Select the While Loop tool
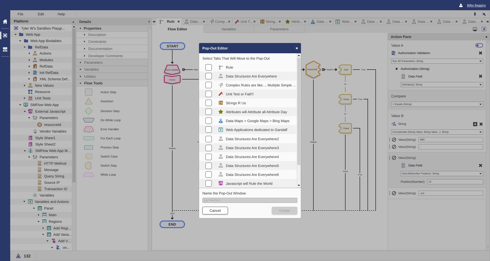490x261 pixels. (x=89, y=175)
